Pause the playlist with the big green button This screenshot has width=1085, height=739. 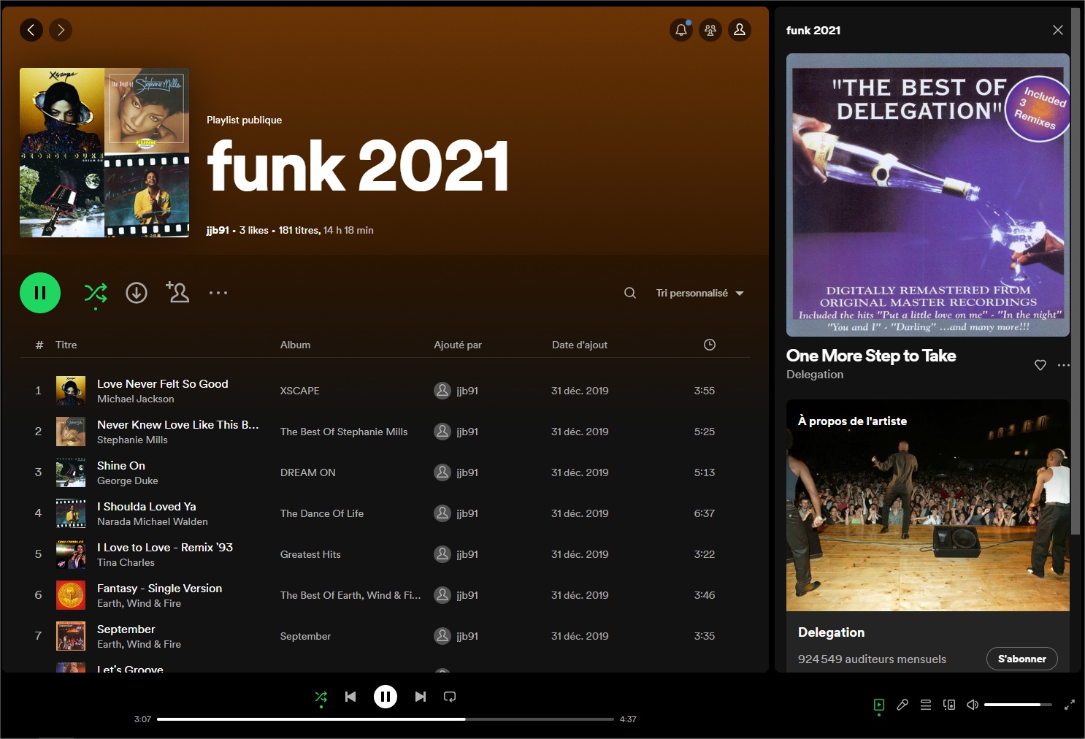pyautogui.click(x=40, y=293)
